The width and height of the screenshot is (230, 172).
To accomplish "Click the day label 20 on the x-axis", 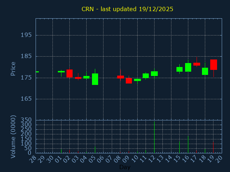I will point(219,159).
